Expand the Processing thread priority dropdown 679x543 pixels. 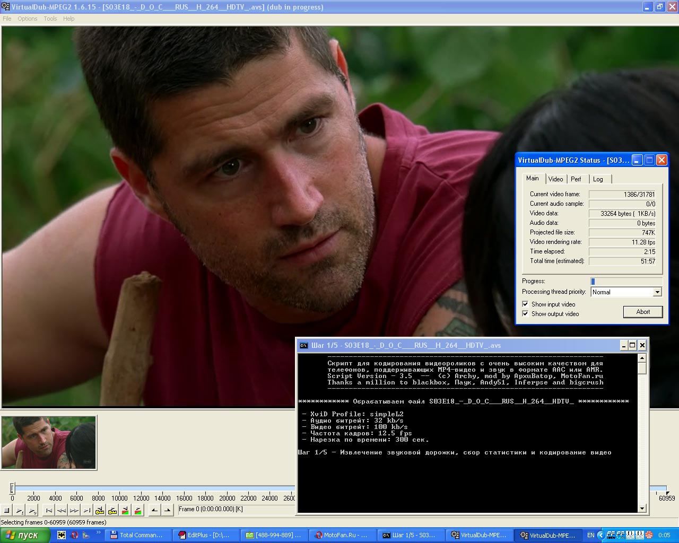(657, 292)
